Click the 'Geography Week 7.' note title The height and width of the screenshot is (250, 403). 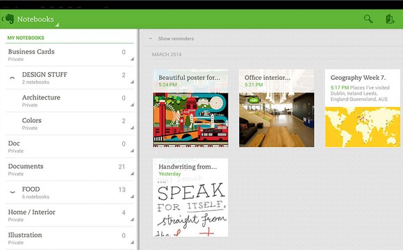pyautogui.click(x=358, y=78)
